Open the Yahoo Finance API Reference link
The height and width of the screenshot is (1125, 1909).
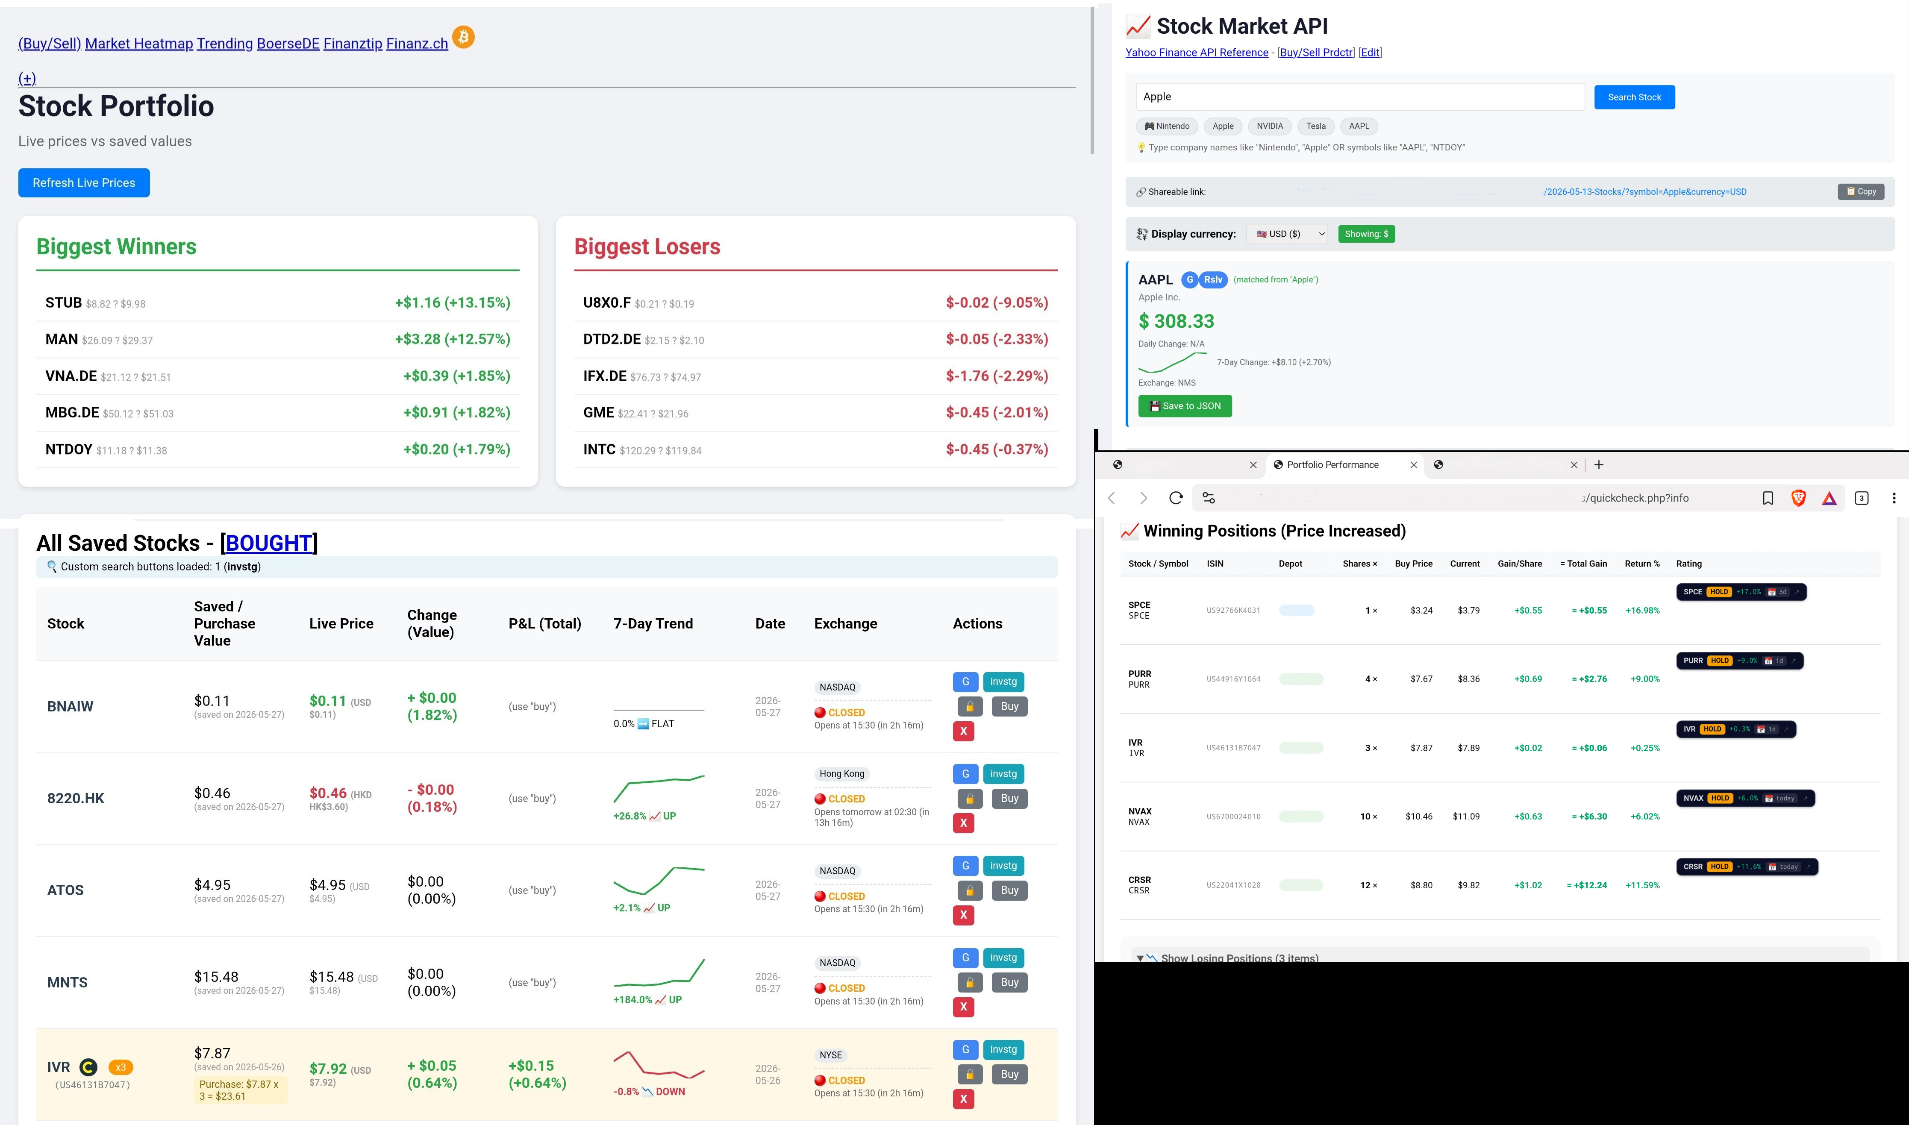point(1196,52)
